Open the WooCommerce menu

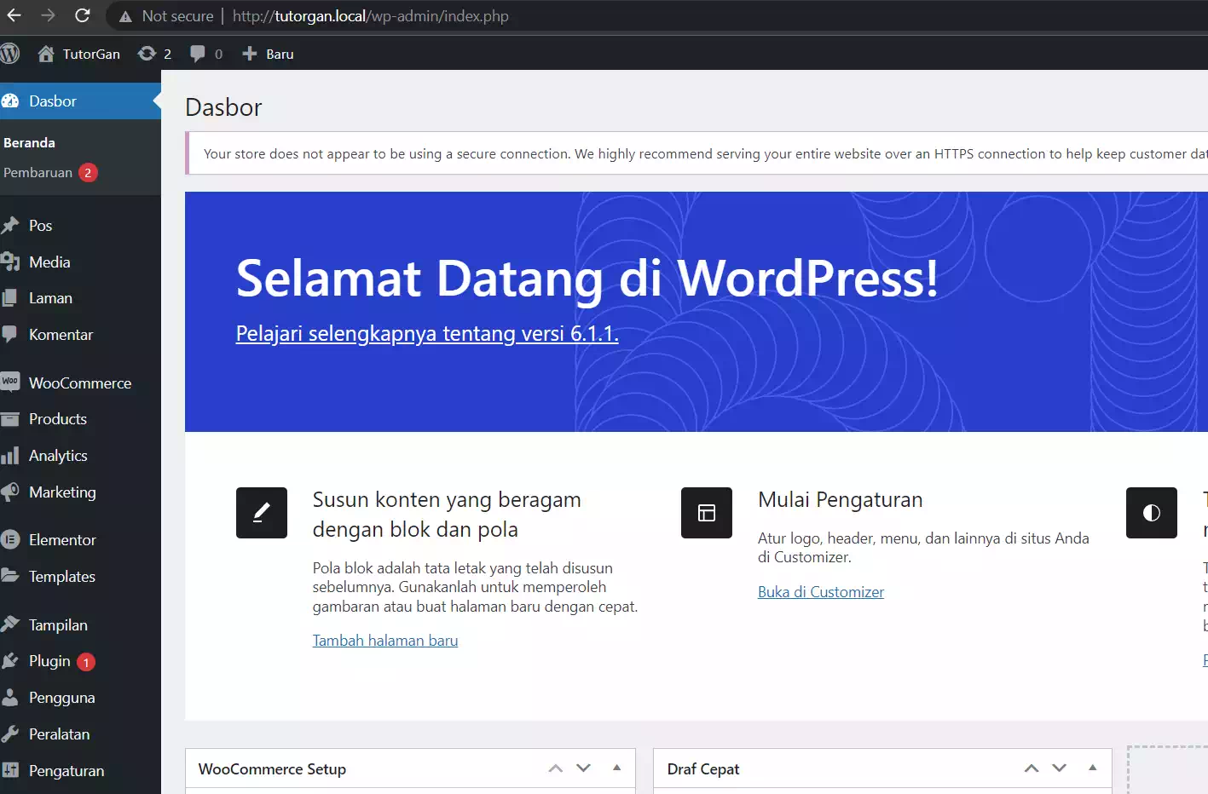80,383
